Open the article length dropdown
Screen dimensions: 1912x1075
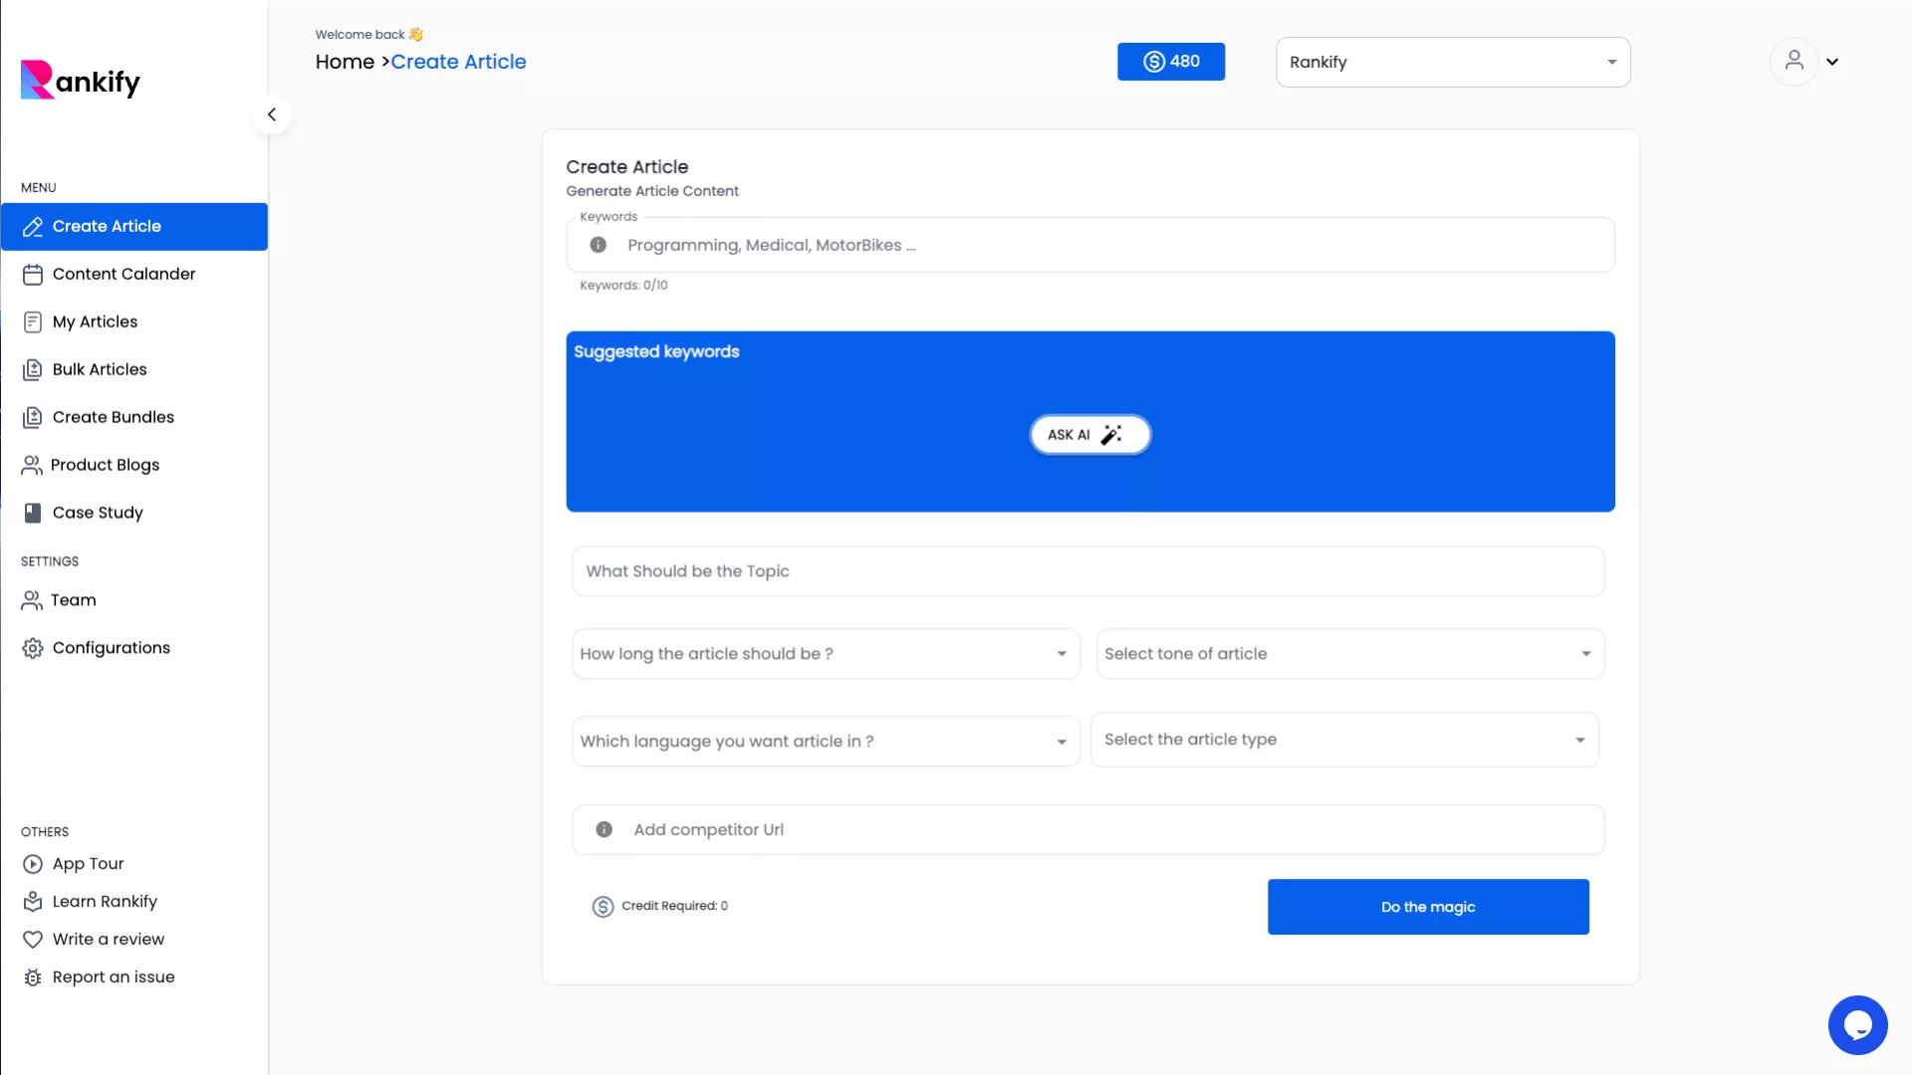pos(826,654)
